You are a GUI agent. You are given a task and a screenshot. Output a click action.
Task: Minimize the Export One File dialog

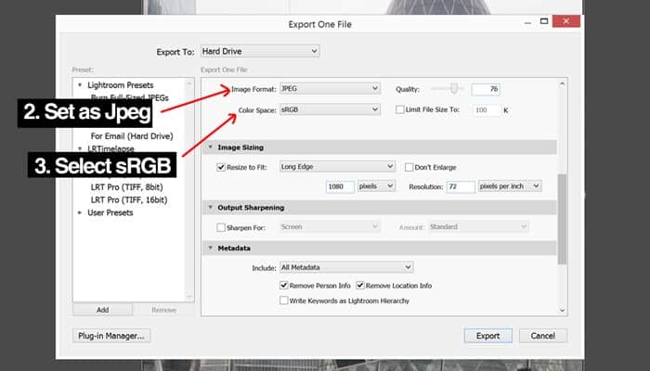pyautogui.click(x=527, y=22)
